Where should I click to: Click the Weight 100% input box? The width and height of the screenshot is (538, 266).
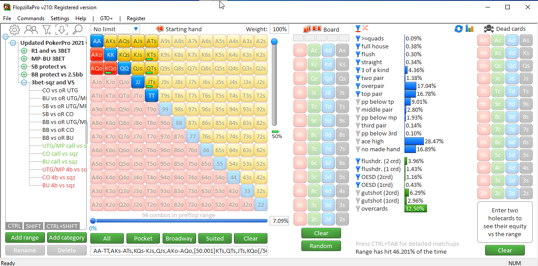pos(278,29)
